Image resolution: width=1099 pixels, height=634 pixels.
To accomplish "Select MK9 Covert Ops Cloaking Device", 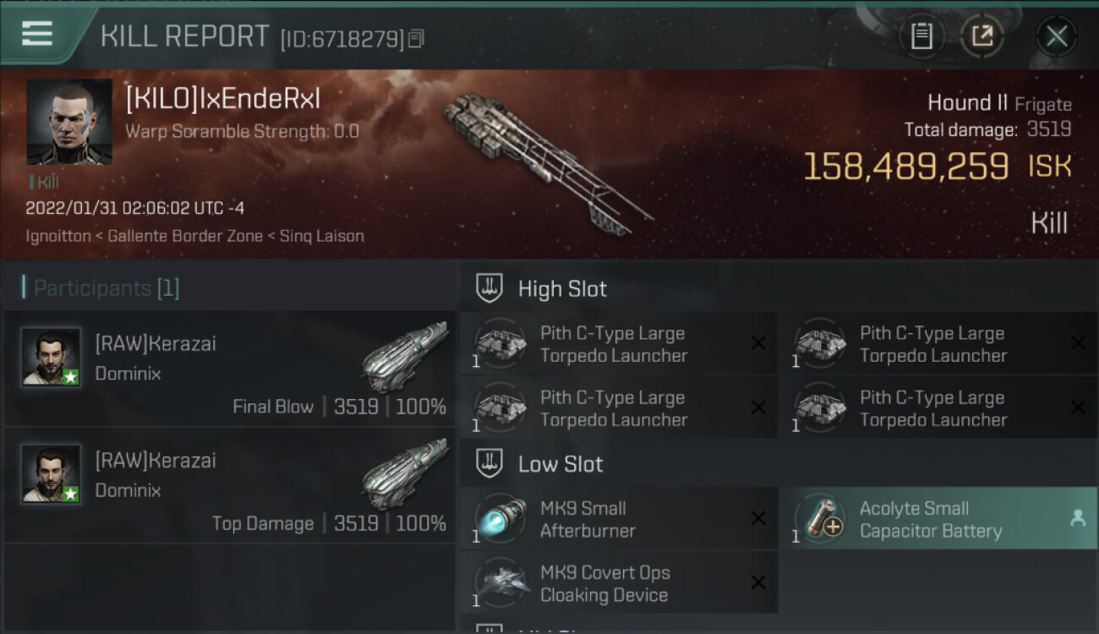I will [619, 582].
